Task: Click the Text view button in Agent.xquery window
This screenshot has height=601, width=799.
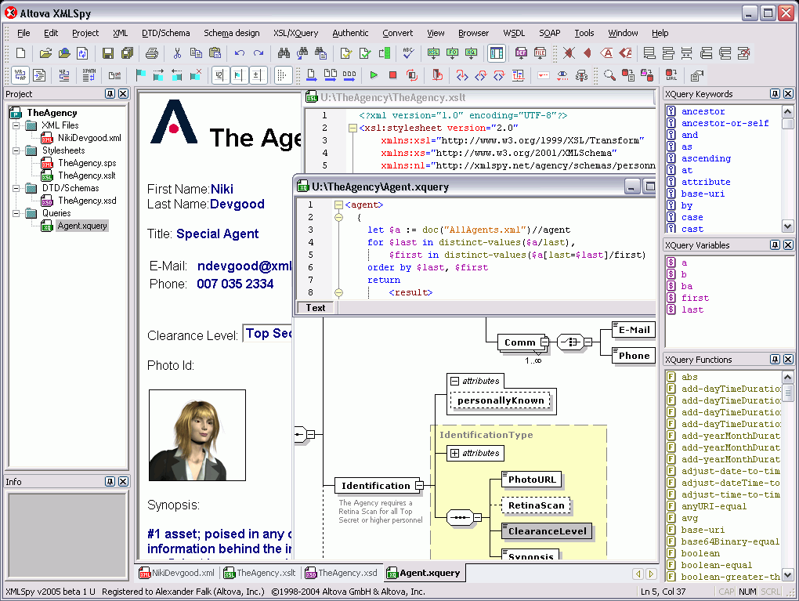Action: point(316,308)
